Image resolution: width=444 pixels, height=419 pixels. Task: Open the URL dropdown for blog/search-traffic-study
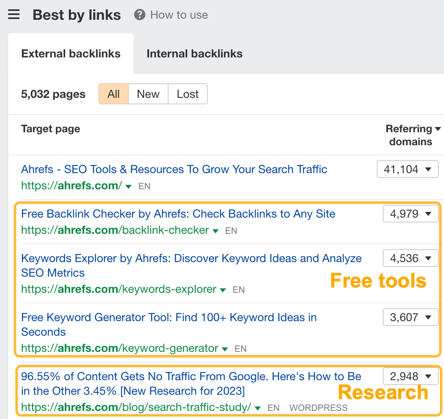[x=258, y=408]
